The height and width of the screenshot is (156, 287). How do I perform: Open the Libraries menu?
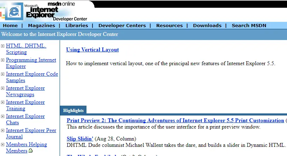(77, 26)
